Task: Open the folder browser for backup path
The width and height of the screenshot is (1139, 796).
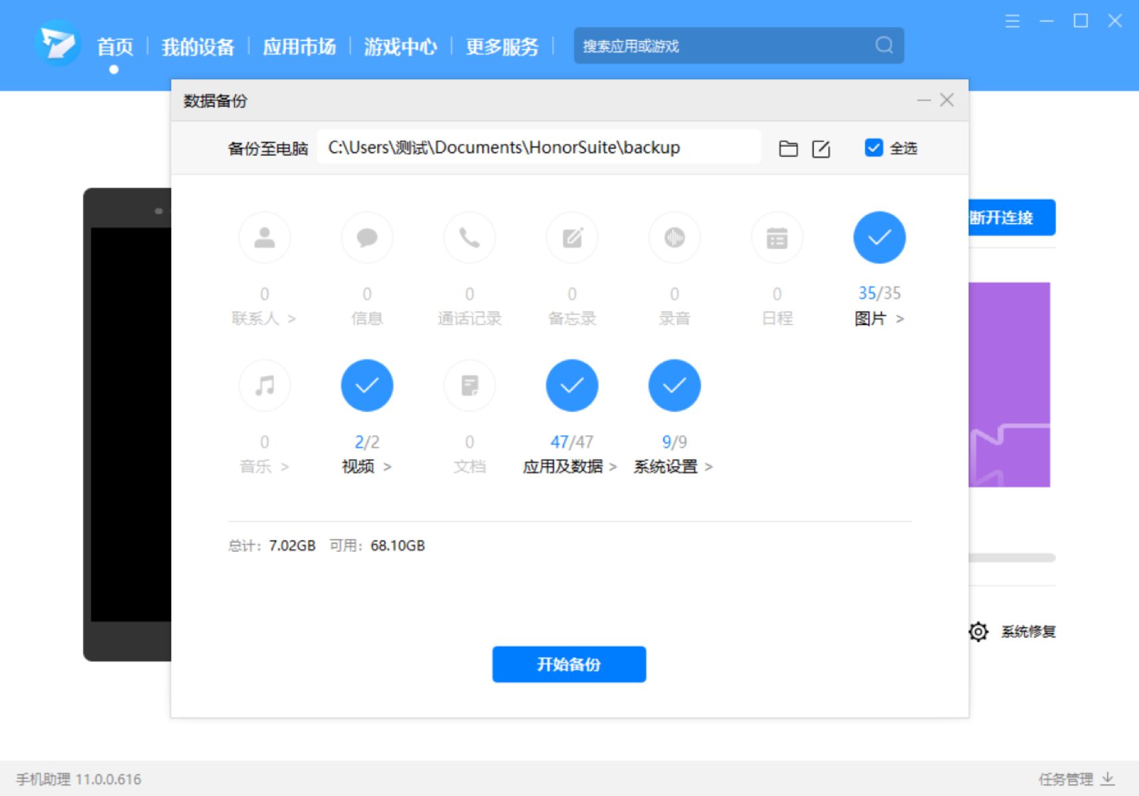Action: click(x=788, y=148)
